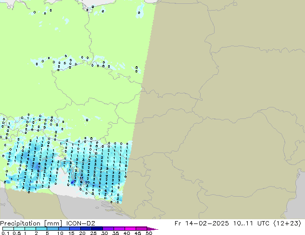
Task: Click the bright magenta 40–45 mm legend box
Action: (130, 229)
